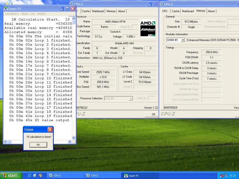Click memory Size value "512 MBytes"
This screenshot has width=239, height=179.
[191, 21]
